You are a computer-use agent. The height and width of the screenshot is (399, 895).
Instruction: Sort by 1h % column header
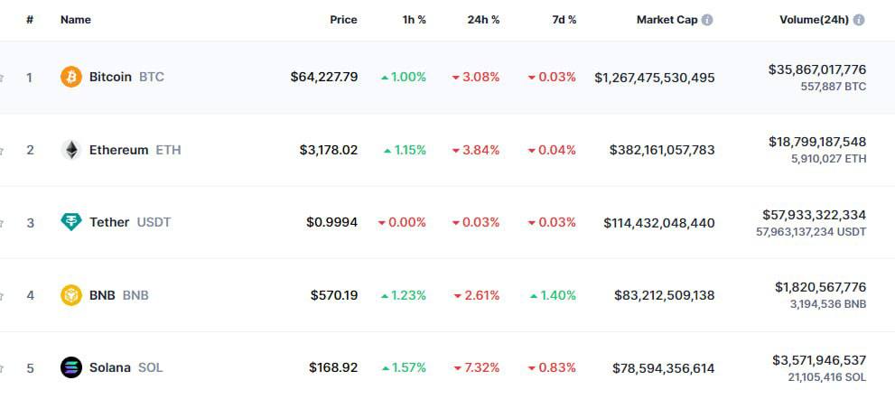tap(415, 20)
